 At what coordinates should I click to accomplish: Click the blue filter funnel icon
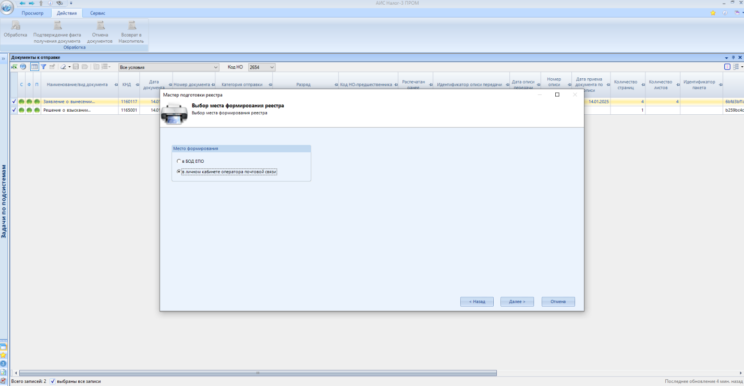click(44, 67)
